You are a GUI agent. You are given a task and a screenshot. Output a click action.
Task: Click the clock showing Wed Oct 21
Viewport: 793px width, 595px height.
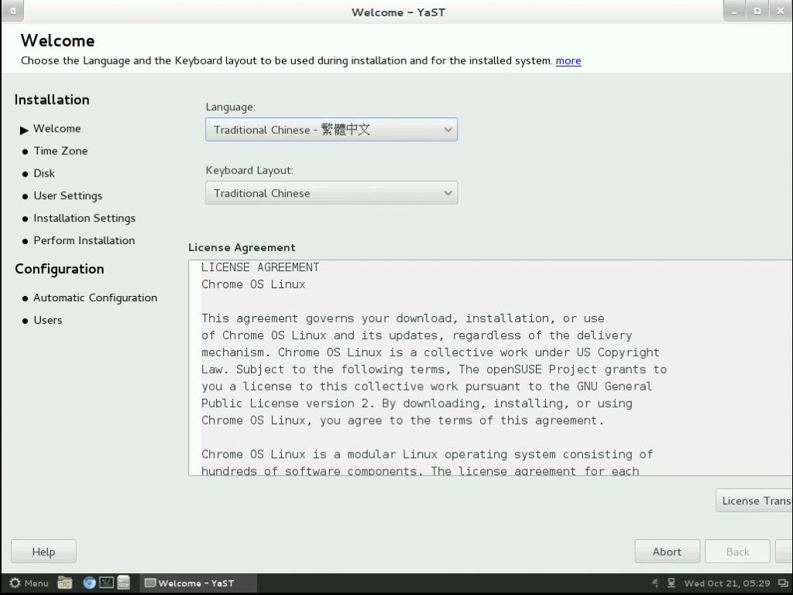(726, 583)
